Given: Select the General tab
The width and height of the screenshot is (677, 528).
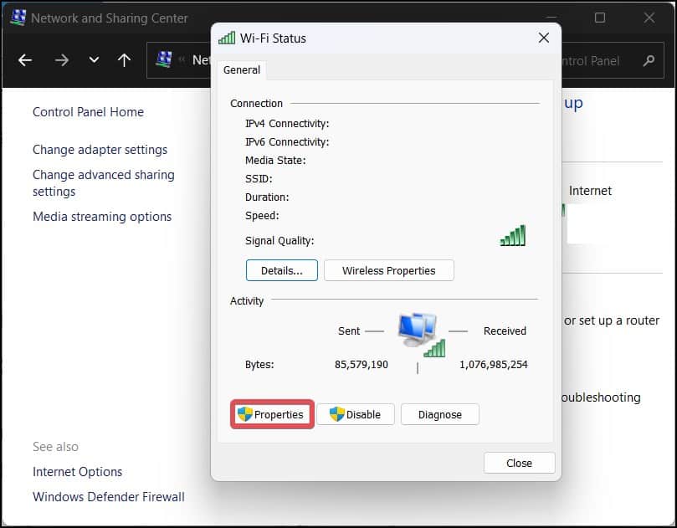Looking at the screenshot, I should (x=241, y=70).
